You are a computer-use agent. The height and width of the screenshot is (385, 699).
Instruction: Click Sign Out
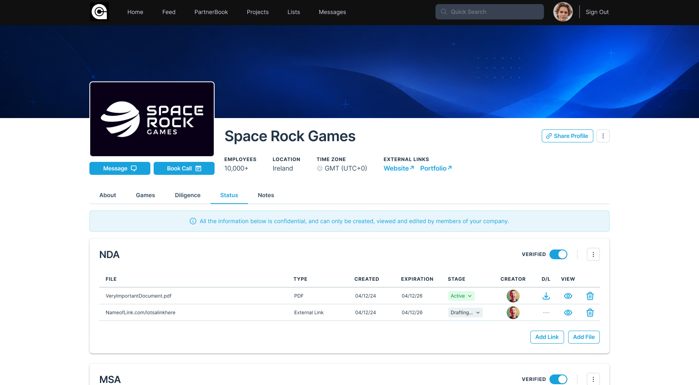pos(597,12)
